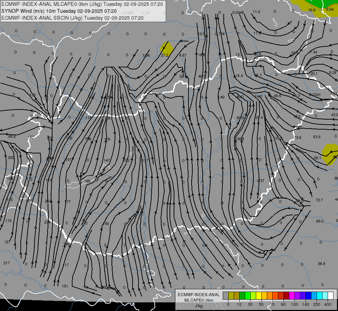
Task: Click the dark green legend swatch
Action: point(242,296)
